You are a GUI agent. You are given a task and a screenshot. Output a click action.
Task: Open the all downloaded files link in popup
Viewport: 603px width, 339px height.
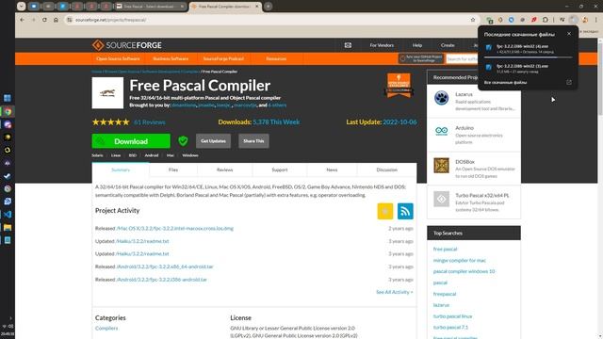[505, 82]
